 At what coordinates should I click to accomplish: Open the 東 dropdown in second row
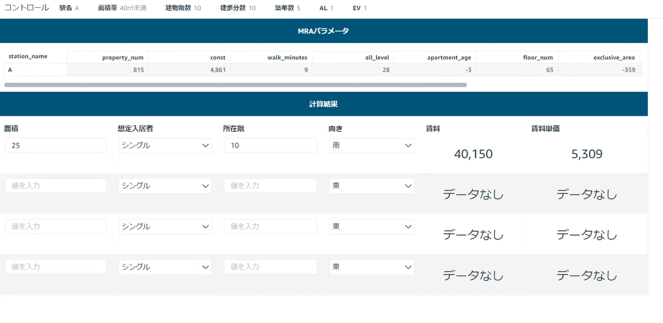click(372, 186)
